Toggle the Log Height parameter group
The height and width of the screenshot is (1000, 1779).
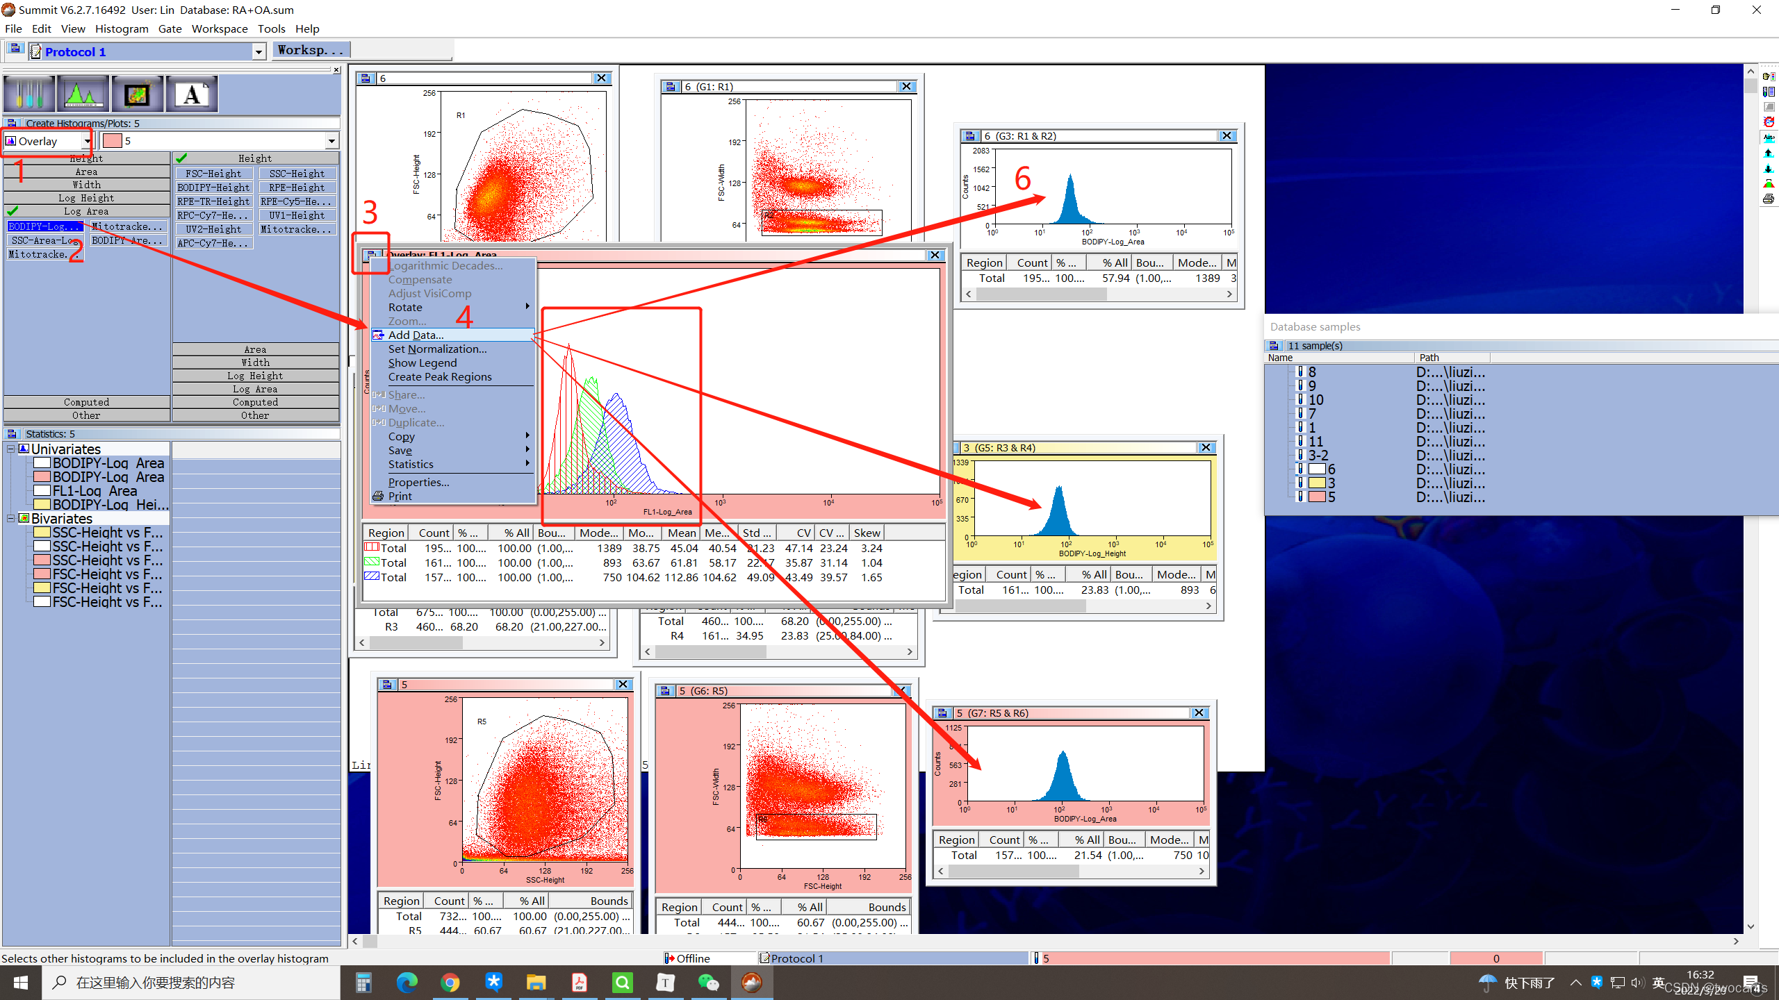pyautogui.click(x=86, y=198)
